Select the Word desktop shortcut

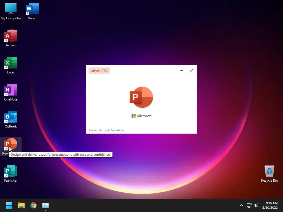32,11
